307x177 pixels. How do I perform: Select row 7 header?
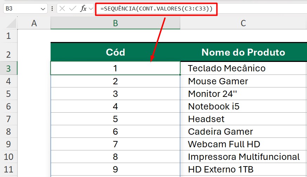tap(9, 119)
